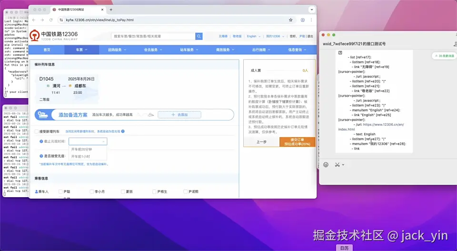Expand the 信息查询 navigation menu
Image resolution: width=457 pixels, height=251 pixels.
pos(297,50)
